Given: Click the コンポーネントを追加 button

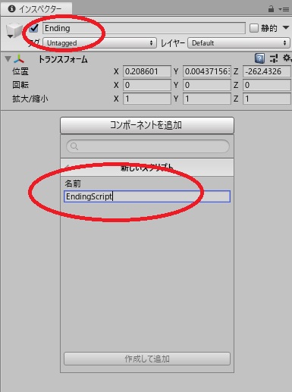Looking at the screenshot, I should [x=147, y=125].
